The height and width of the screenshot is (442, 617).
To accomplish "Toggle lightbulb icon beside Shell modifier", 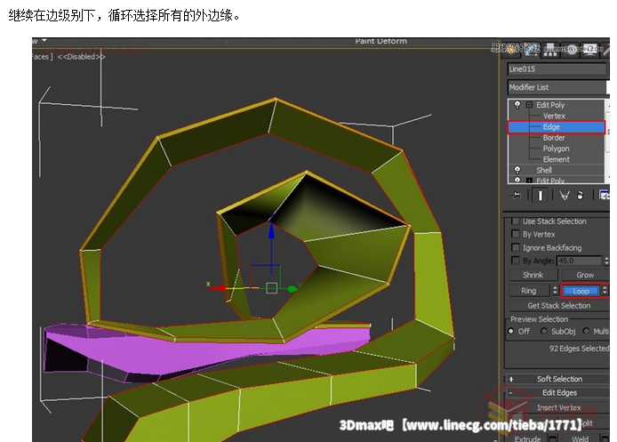I will coord(517,170).
